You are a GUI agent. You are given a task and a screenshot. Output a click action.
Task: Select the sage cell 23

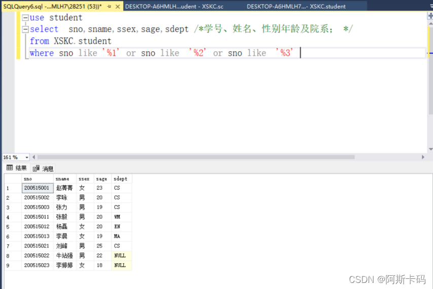click(x=102, y=188)
